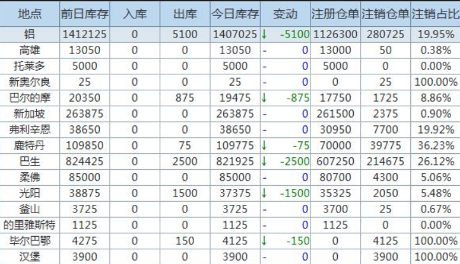Click the 注销占比 column header
The width and height of the screenshot is (460, 264).
pos(435,13)
